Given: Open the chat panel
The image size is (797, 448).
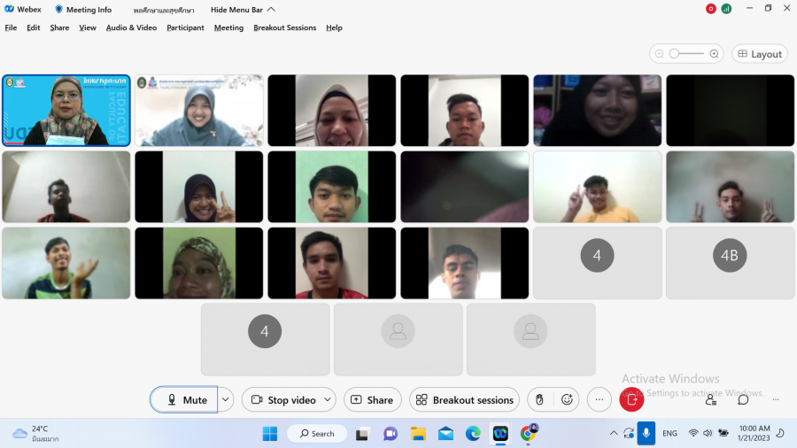Looking at the screenshot, I should tap(743, 400).
